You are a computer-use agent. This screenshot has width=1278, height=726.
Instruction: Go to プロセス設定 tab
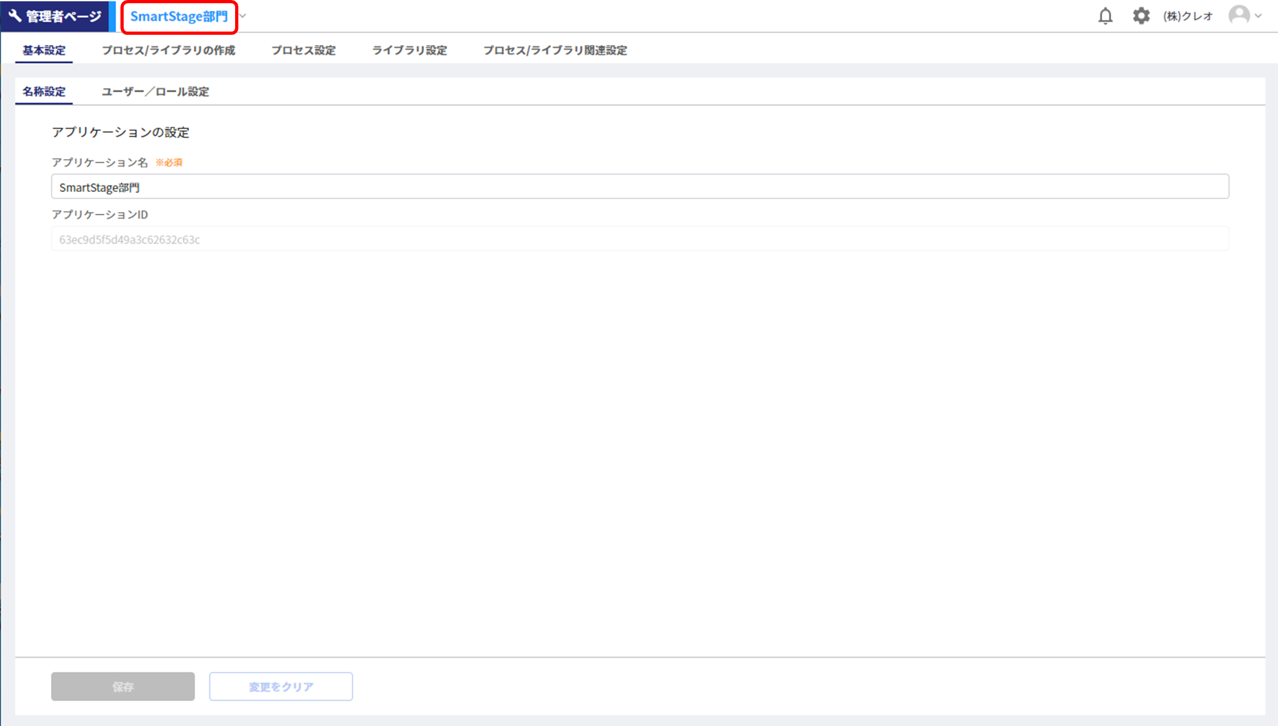pos(303,50)
